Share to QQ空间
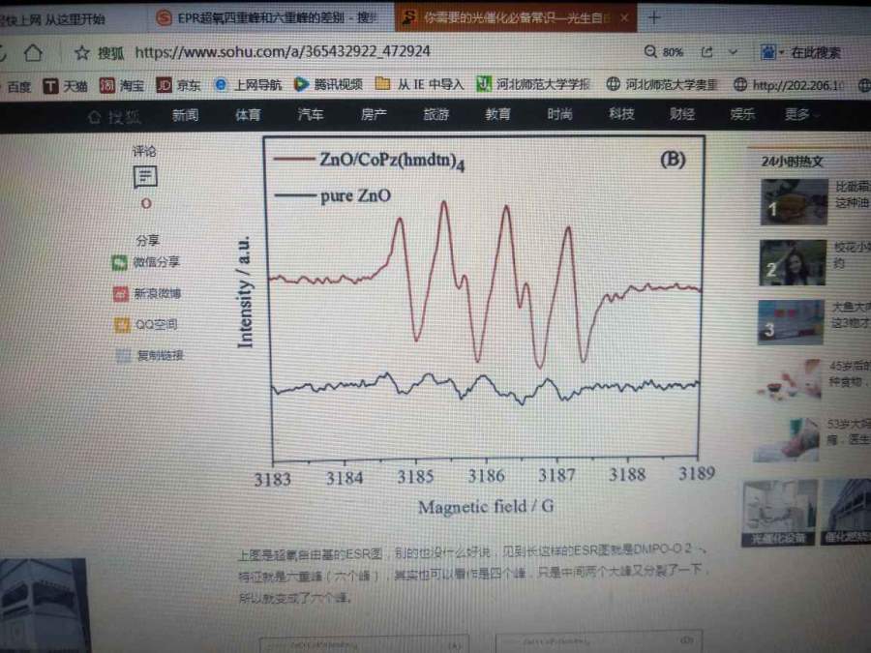The height and width of the screenshot is (653, 871). click(145, 324)
